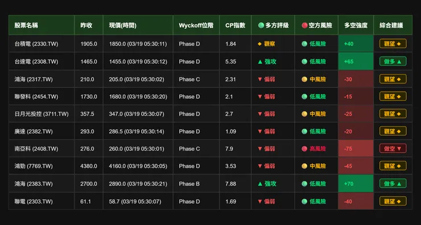Click the green dot beside 多方評級 header
This screenshot has width=421, height=225.
click(261, 25)
